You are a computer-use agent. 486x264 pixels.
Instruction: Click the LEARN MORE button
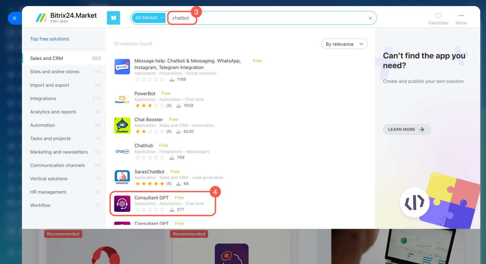(x=407, y=129)
